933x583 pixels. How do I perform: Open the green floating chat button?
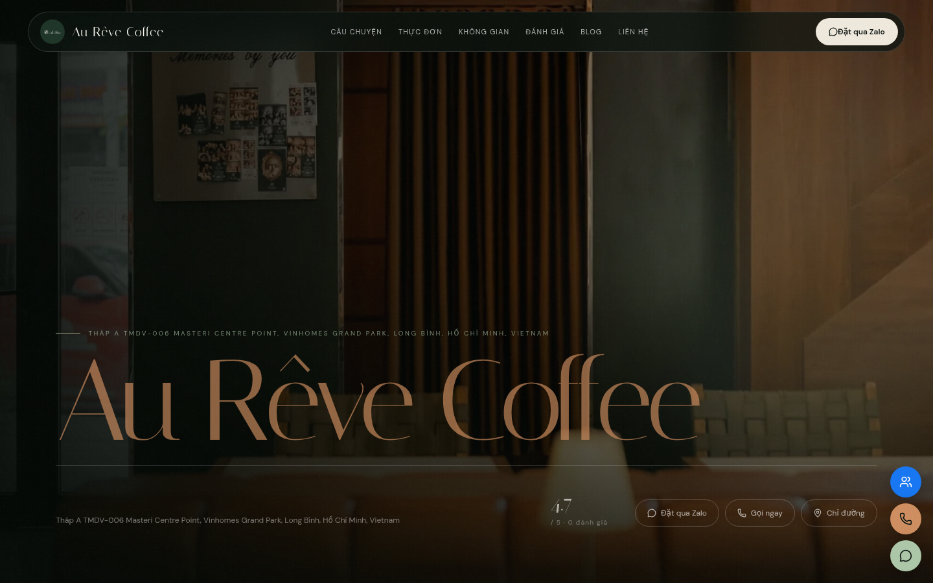[x=906, y=556]
